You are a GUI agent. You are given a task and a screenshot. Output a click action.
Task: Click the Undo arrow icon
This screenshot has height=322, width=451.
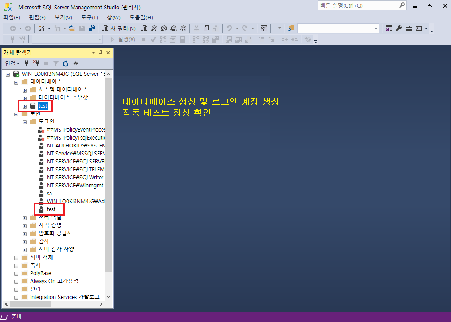[x=229, y=28]
